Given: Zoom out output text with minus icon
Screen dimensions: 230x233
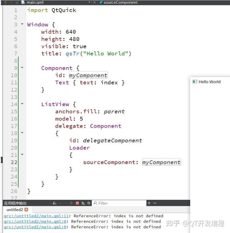Looking at the screenshot, I should 154,203.
